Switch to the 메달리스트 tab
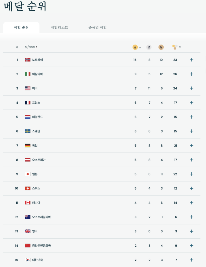 [x=59, y=27]
